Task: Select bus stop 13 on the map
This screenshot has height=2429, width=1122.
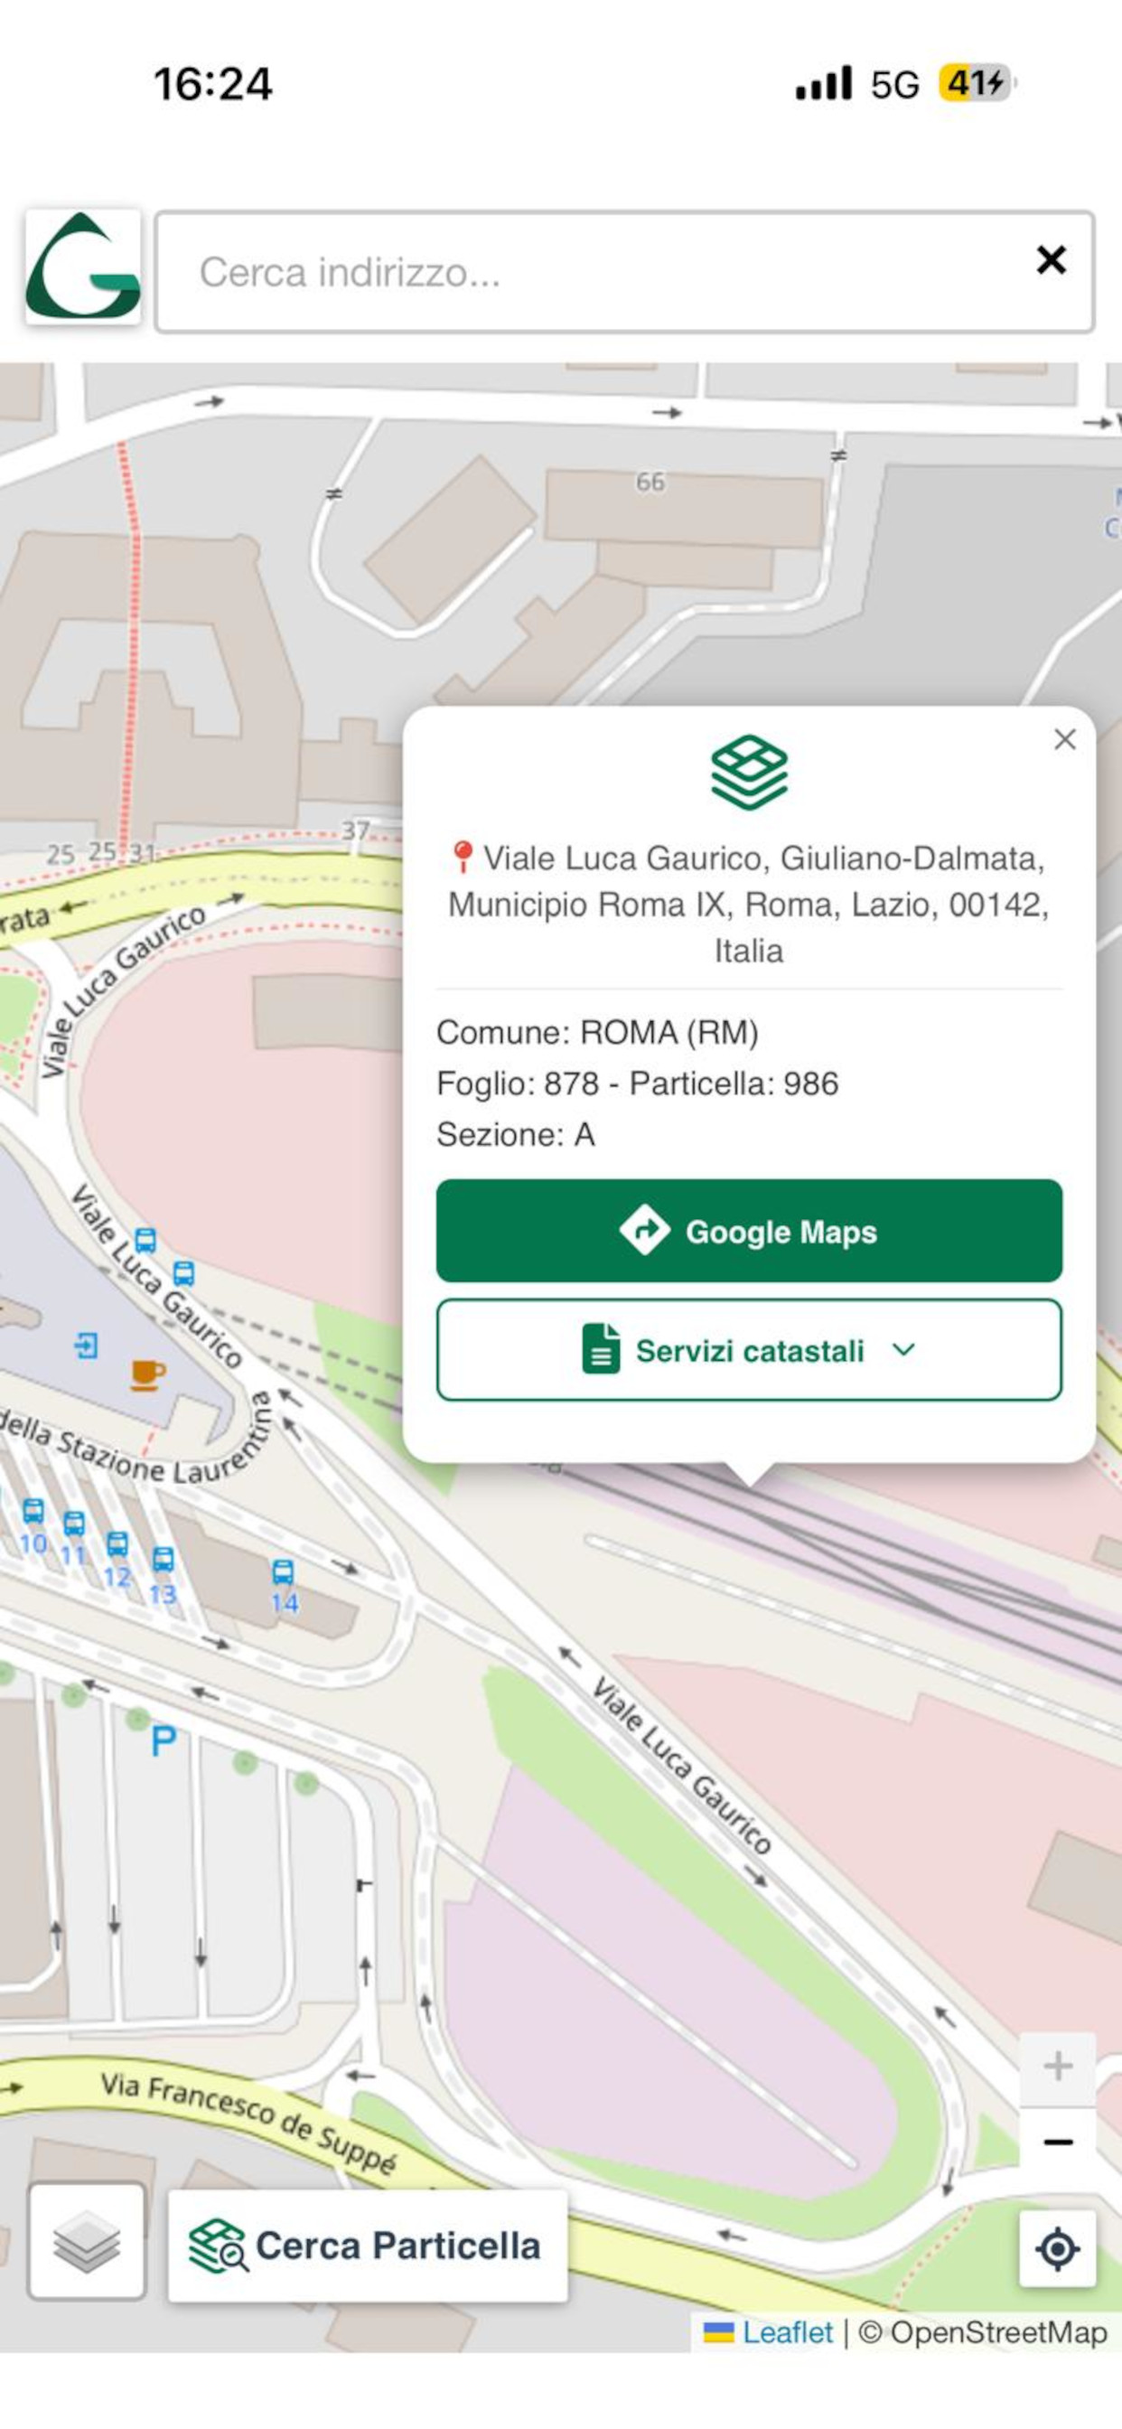Action: point(164,1576)
